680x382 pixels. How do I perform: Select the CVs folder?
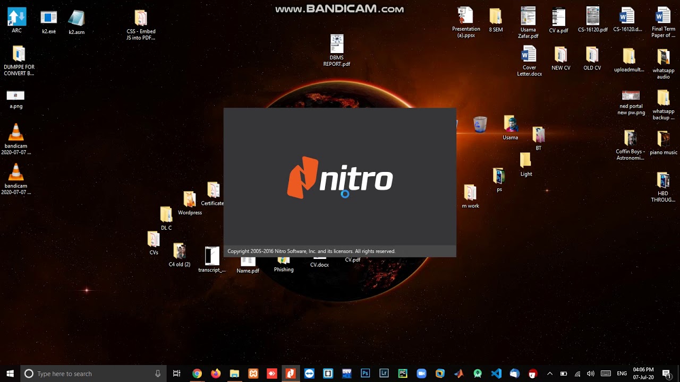154,244
